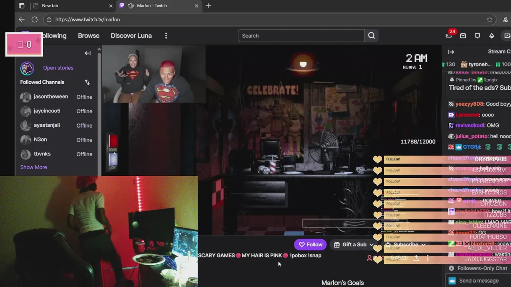Open the Discover Luna menu item
511x287 pixels.
point(131,35)
